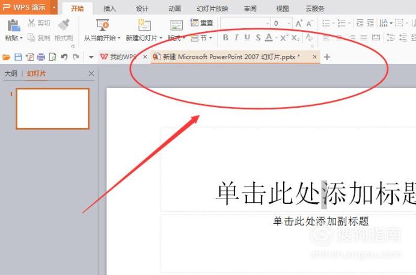Close the PowerPoint 2007 幻灯片.pptx tab

click(314, 57)
